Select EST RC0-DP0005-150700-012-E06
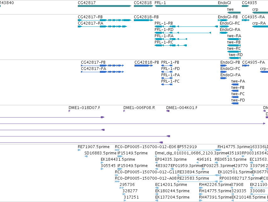 (145, 147)
